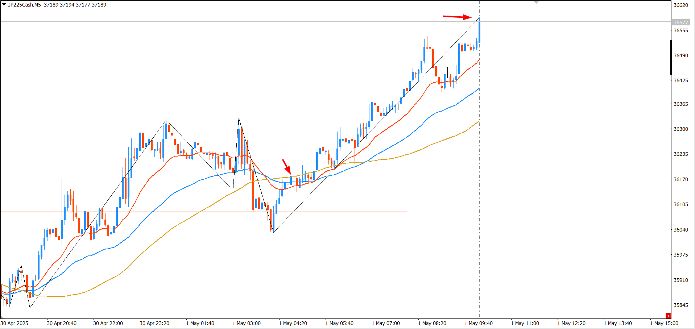Screen dimensions: 695x329
Task: Click the 30 Apr 2025 time label
Action: click(x=15, y=323)
